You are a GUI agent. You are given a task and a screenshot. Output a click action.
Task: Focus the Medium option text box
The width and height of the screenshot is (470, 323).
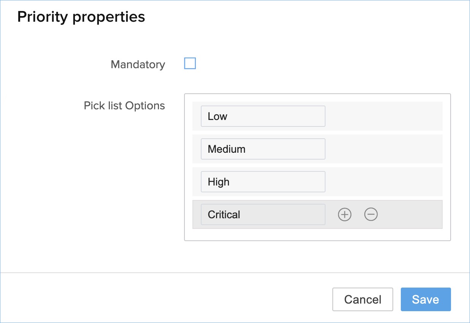[x=263, y=149]
